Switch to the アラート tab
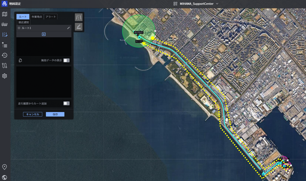Viewport: 306px width, 181px height. pos(51,17)
